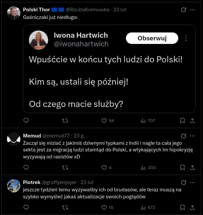Reply to Memud's comment

coord(26,167)
